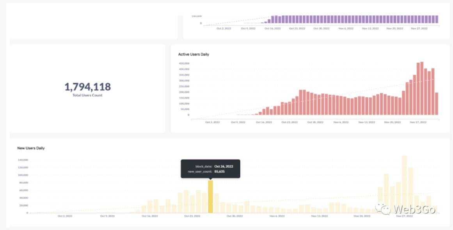Click the 140,000 y-axis label in New Users
Image resolution: width=453 pixels, height=230 pixels.
pyautogui.click(x=23, y=160)
